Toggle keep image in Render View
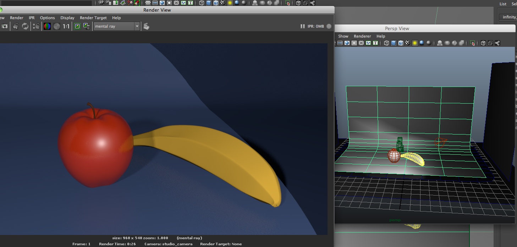This screenshot has width=517, height=247. (x=77, y=26)
